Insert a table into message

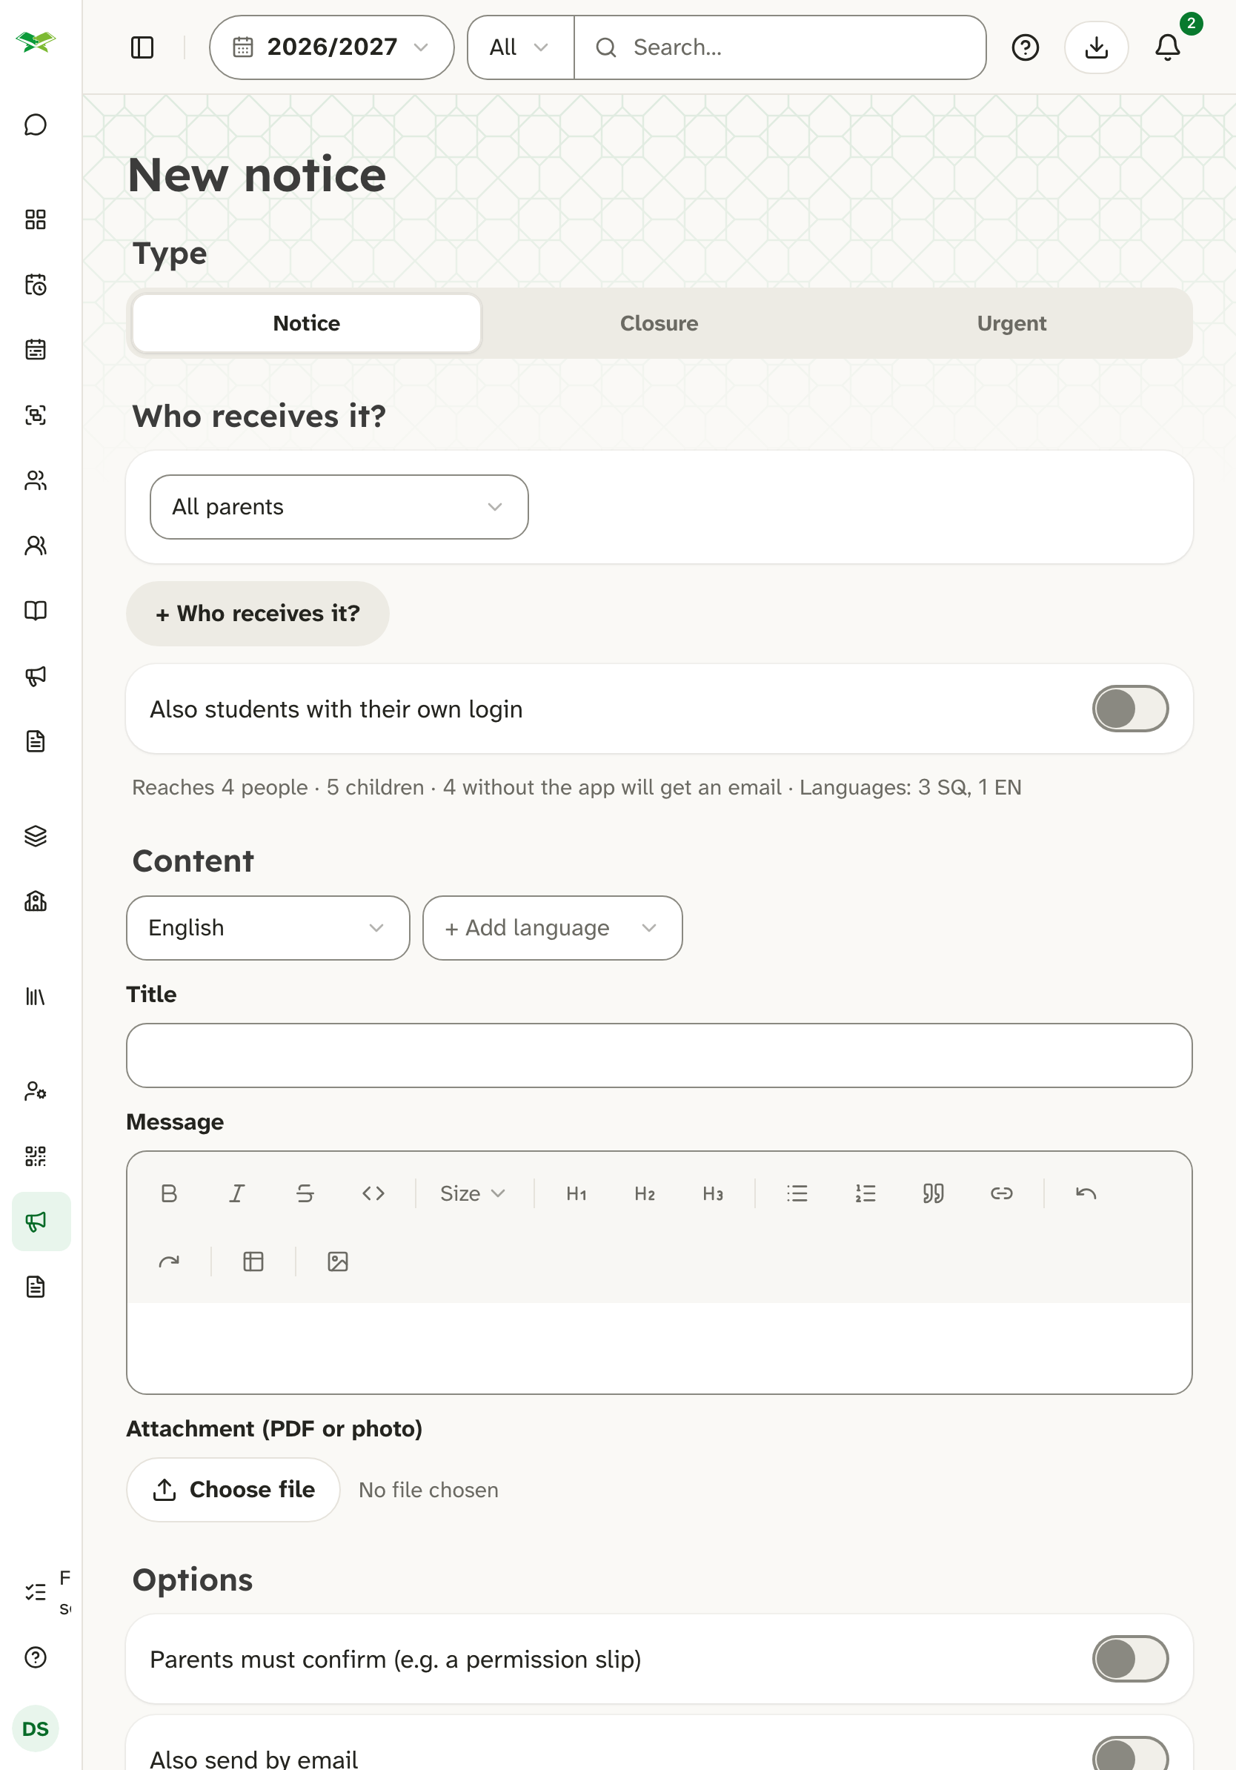pyautogui.click(x=253, y=1262)
